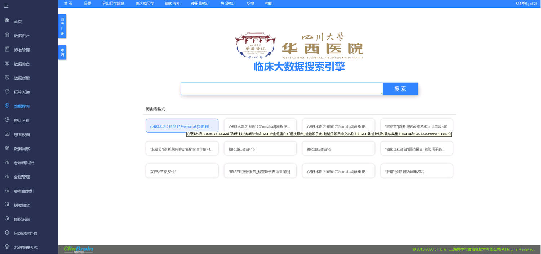541x254 pixels.
Task: Open the 脱敏加密 sidebar icon
Action: tap(7, 204)
